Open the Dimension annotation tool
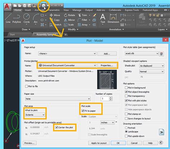170x149 pixels. 113,18
